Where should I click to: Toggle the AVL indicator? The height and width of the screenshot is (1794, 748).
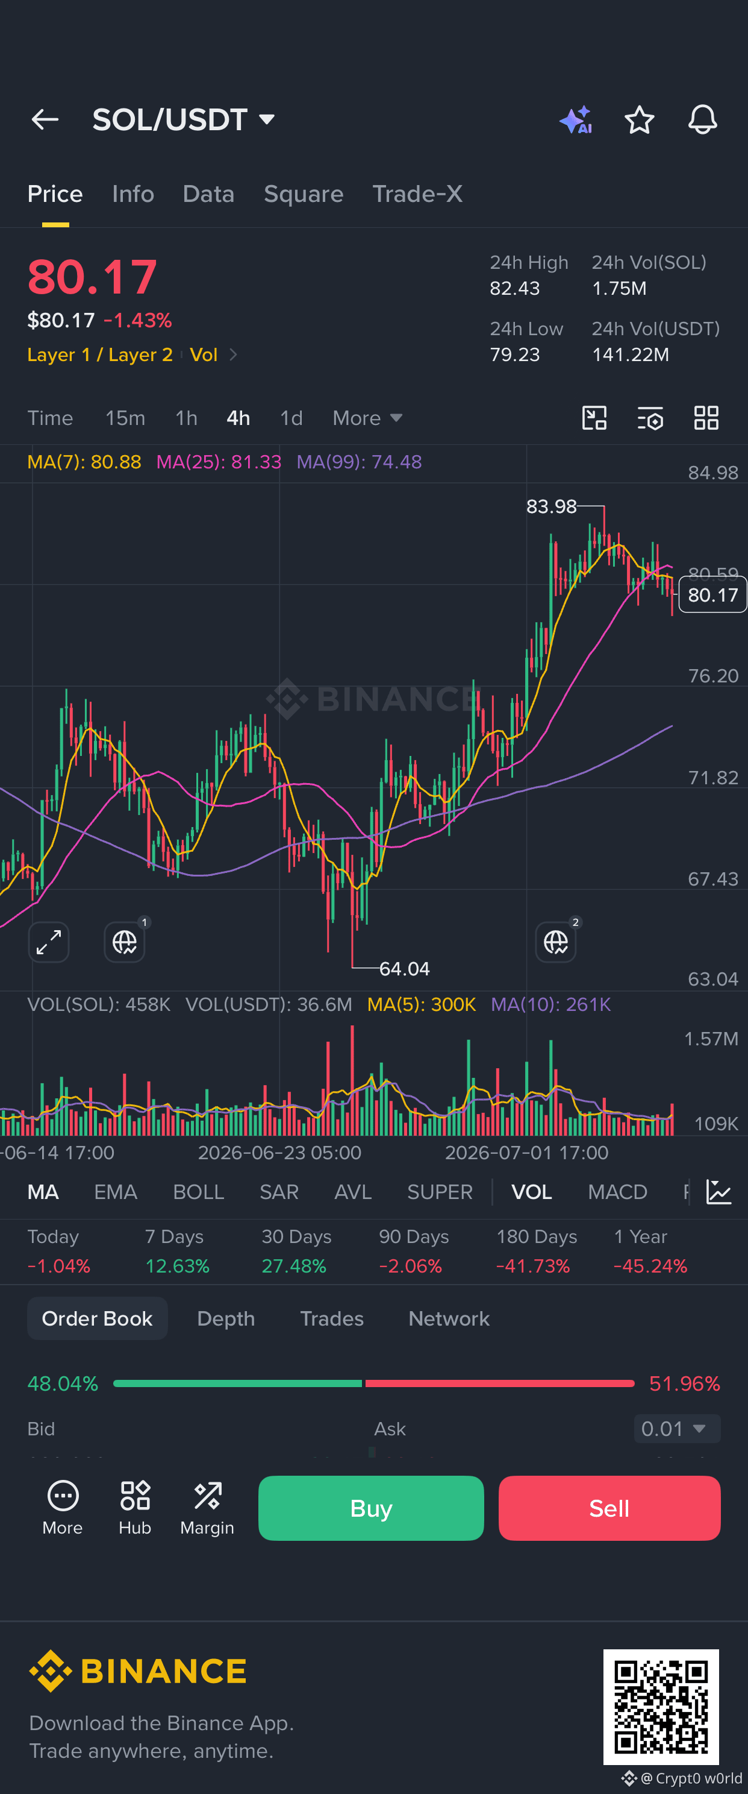(353, 1192)
